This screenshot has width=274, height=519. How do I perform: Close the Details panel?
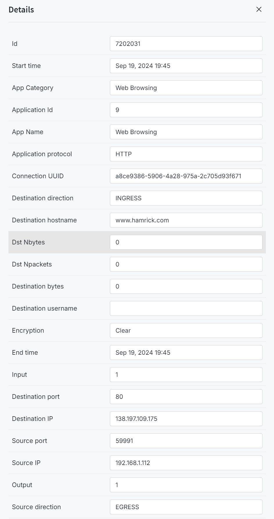pyautogui.click(x=259, y=9)
